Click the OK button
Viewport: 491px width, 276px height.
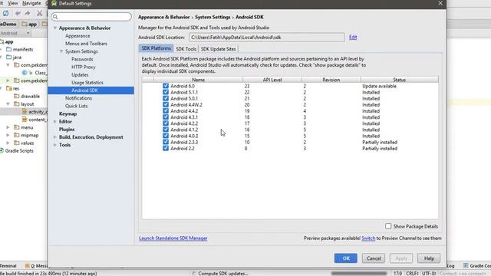tap(346, 258)
